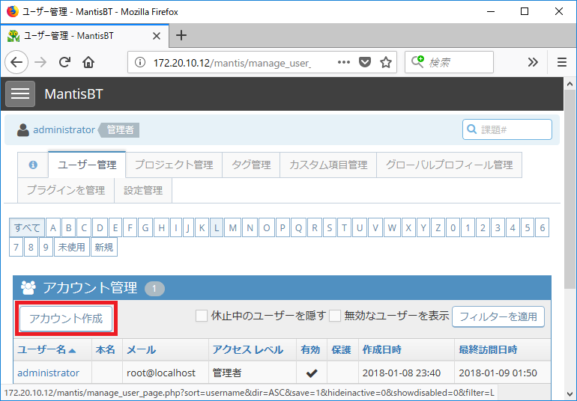Bookmark this page with star icon

[386, 62]
